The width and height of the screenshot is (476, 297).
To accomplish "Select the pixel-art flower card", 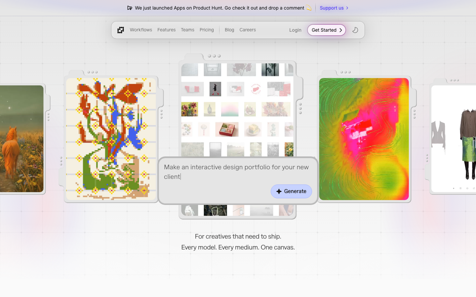I will tap(111, 139).
